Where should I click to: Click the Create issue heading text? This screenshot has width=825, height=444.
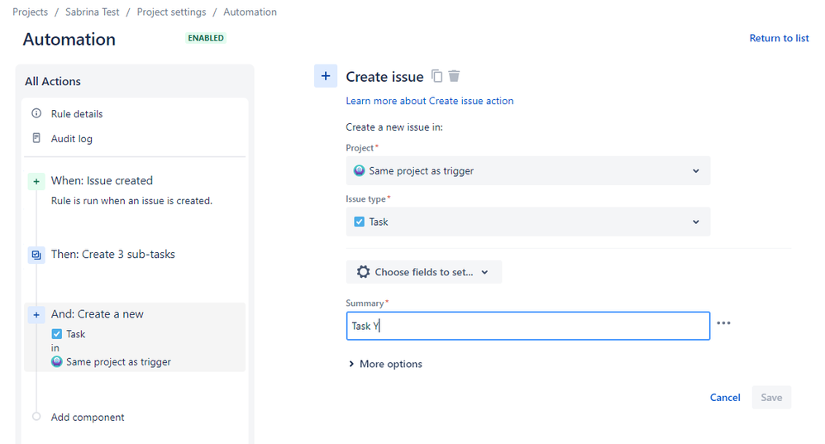tap(384, 77)
